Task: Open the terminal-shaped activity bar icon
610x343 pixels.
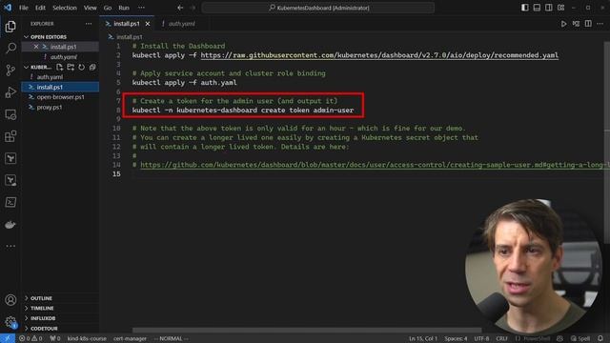Action: (10, 202)
